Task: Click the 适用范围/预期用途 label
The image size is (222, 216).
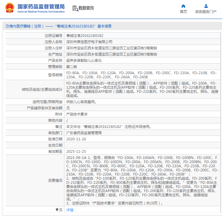Action: (48, 102)
